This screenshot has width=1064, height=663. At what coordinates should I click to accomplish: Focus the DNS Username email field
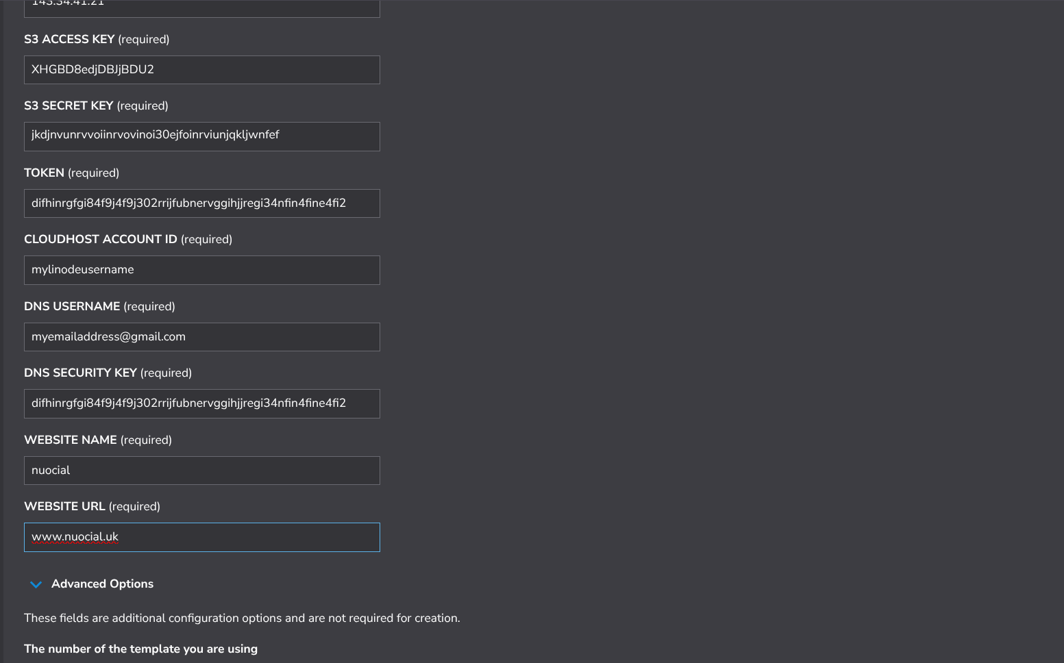tap(201, 337)
